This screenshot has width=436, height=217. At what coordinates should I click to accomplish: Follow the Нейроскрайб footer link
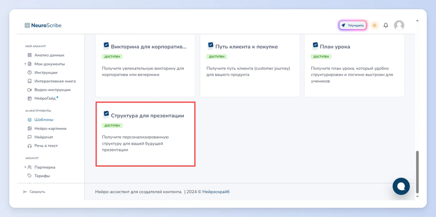click(216, 192)
